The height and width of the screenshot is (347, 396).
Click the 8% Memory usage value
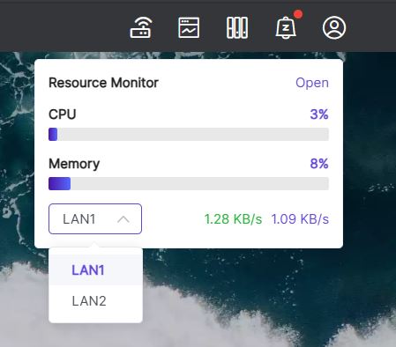click(x=319, y=164)
